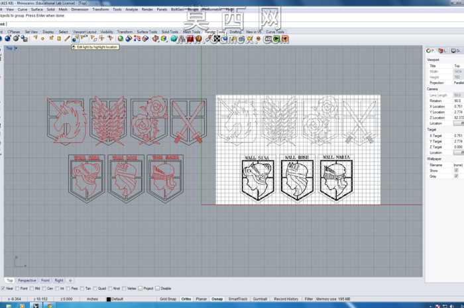Click the orange-brown sphere icon in toolbar

pyautogui.click(x=199, y=38)
